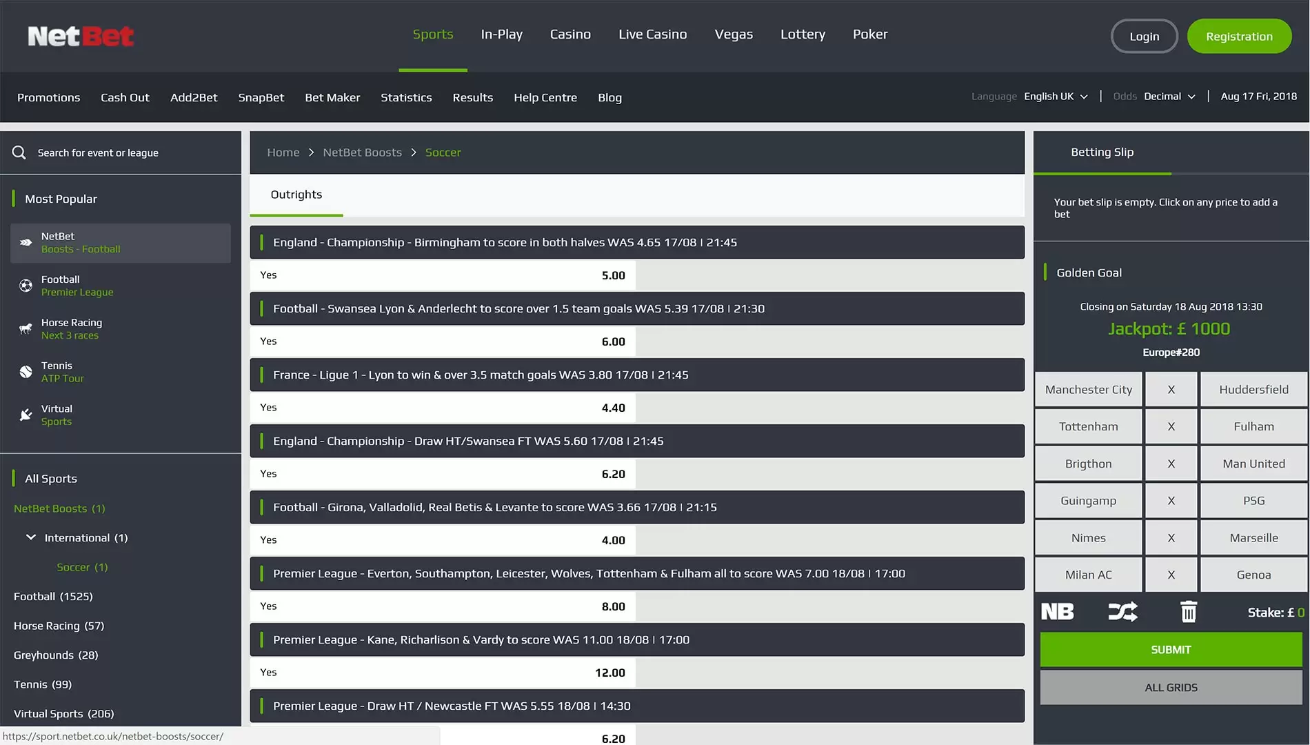
Task: Click the search for event or league field
Action: pos(121,152)
